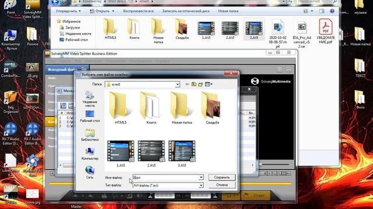Select 3.AVI file in Explorer window
Image resolution: width=373 pixels, height=209 pixels.
(254, 30)
